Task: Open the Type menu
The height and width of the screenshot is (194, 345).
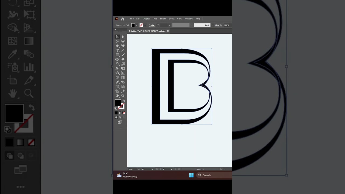Action: [155, 19]
